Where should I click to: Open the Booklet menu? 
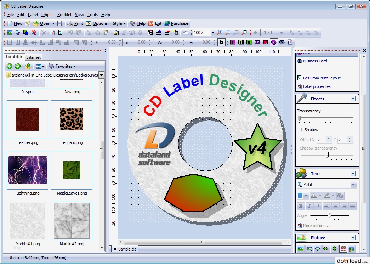[64, 15]
